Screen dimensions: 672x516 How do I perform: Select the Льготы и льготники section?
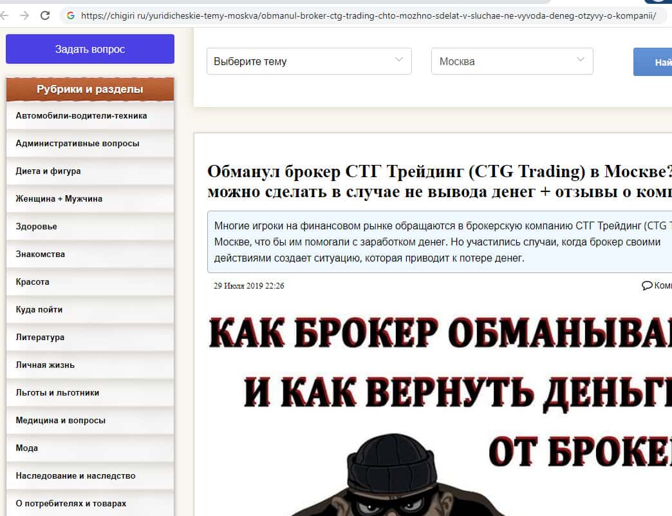click(90, 392)
